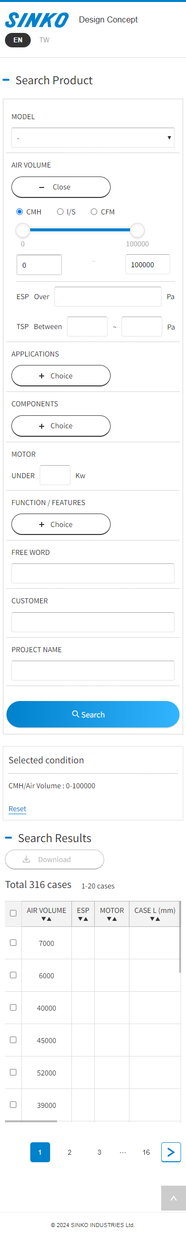Sort MOTOR column using arrows
The width and height of the screenshot is (186, 1238).
point(112,919)
